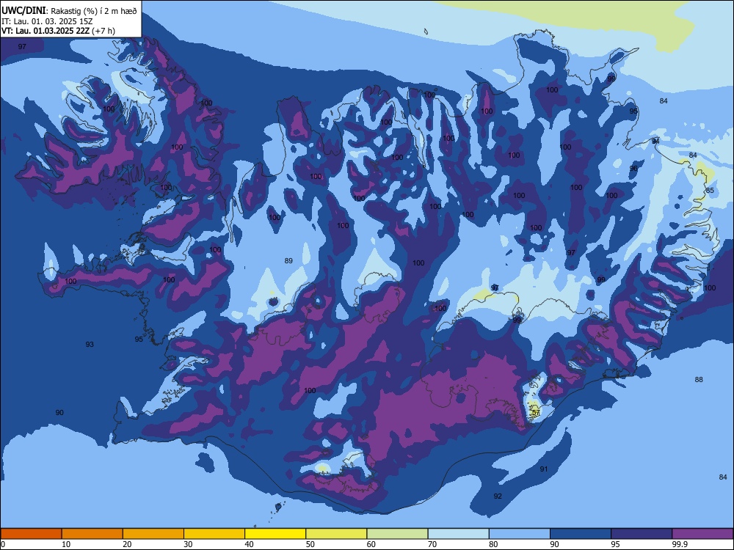Select the purple above-99.9 legend swatch
Viewport: 734px width, 550px height.
702,534
